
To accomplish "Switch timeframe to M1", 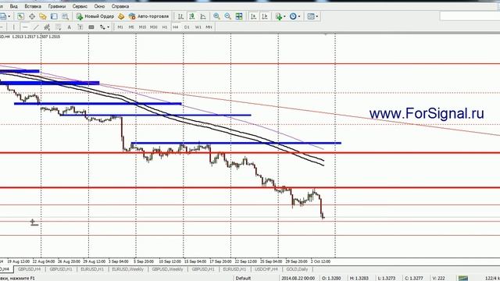I will pyautogui.click(x=120, y=27).
